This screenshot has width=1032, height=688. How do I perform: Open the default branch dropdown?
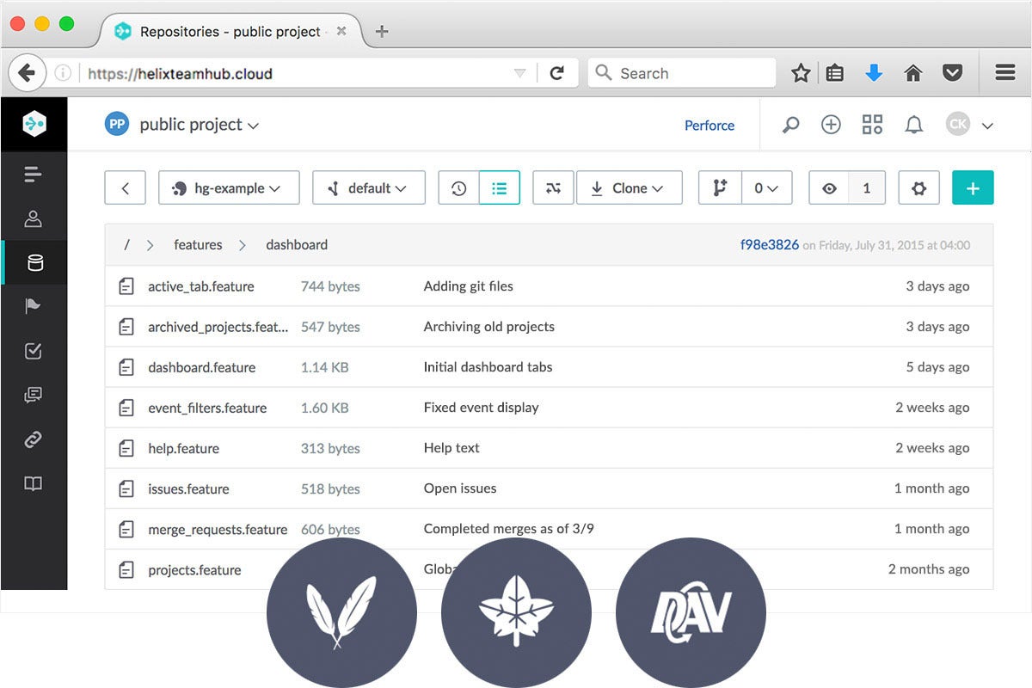point(369,188)
